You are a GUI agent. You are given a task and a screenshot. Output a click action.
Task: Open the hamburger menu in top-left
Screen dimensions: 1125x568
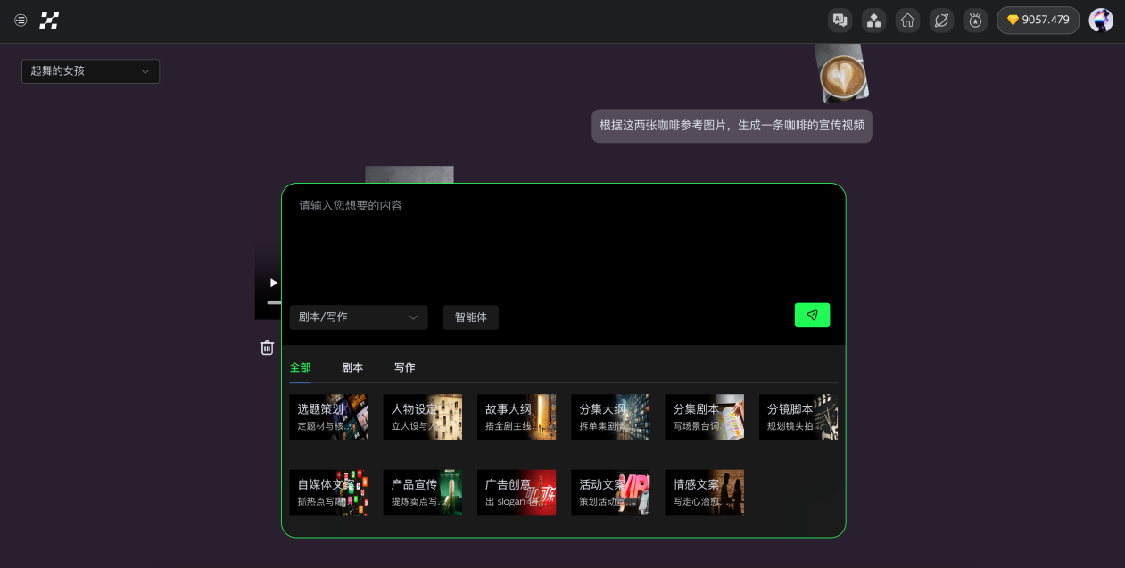[21, 21]
